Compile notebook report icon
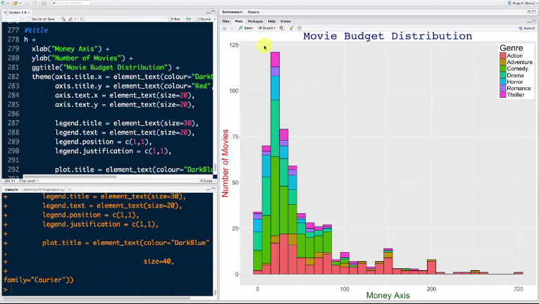Viewport: 539px width, 304px height. (83, 19)
